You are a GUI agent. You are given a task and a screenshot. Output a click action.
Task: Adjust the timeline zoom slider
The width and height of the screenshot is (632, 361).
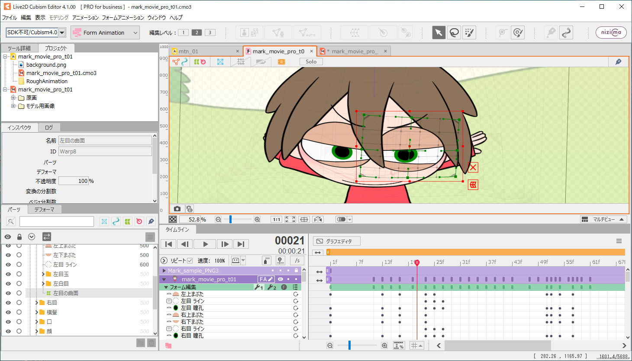point(349,345)
